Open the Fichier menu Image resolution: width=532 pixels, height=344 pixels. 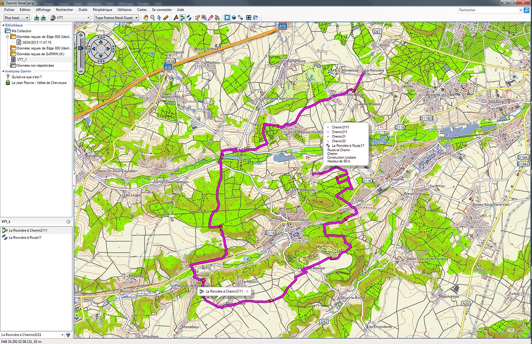[x=9, y=9]
